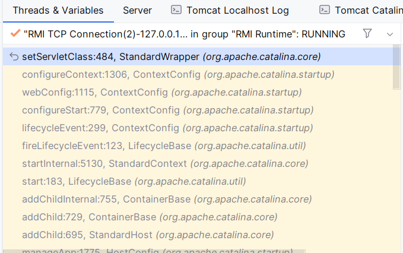The width and height of the screenshot is (403, 253).
Task: Open the RMI TCP Connection thread dropdown
Action: click(184, 34)
